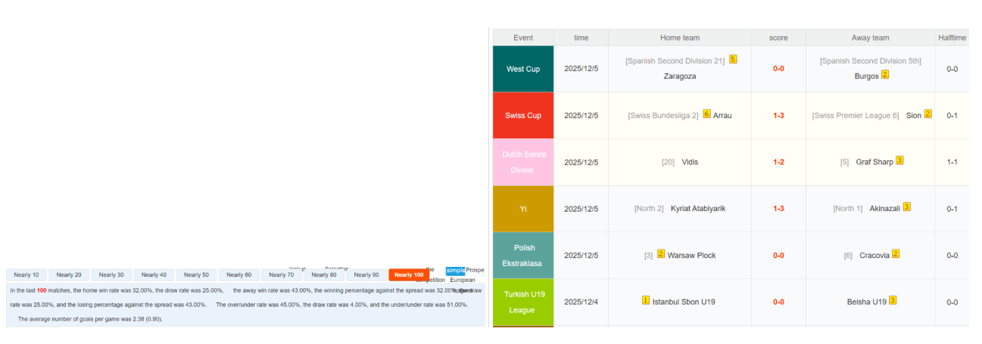Click the pink Dutch Eerste Divisie cell

coord(523,162)
